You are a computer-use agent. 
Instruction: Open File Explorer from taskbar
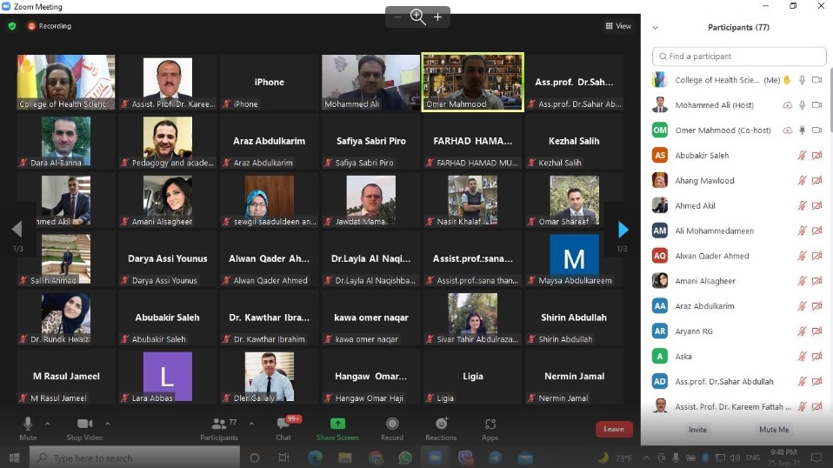(x=345, y=458)
